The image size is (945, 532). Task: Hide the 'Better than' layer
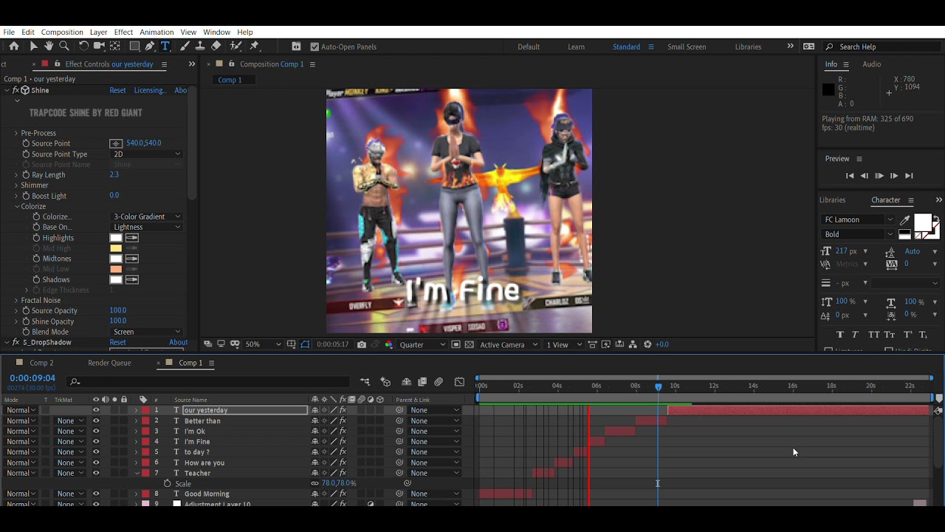coord(95,421)
